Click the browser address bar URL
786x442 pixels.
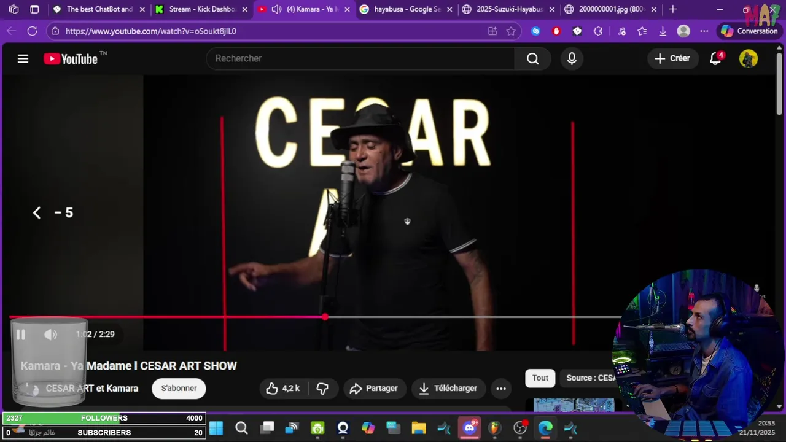151,31
